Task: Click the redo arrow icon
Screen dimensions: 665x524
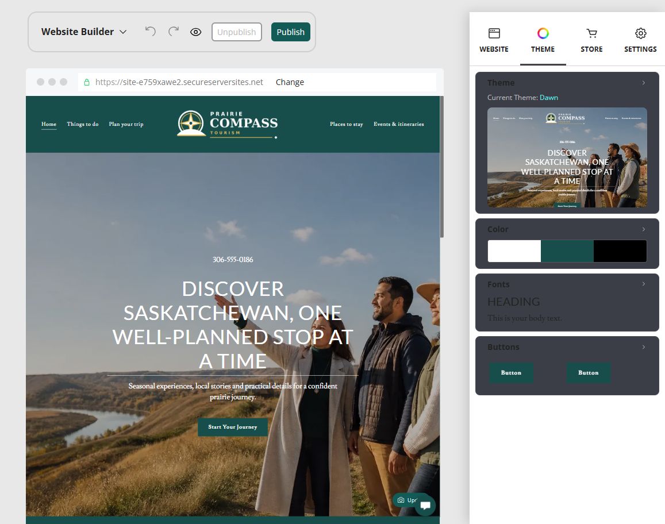Action: click(174, 32)
